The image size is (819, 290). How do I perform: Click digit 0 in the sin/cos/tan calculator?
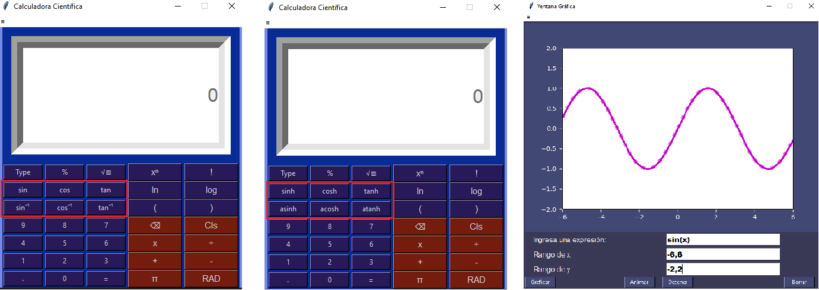65,279
